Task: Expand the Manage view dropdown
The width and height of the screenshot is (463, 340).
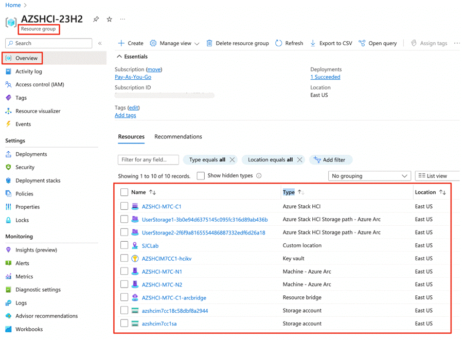Action: coord(197,44)
